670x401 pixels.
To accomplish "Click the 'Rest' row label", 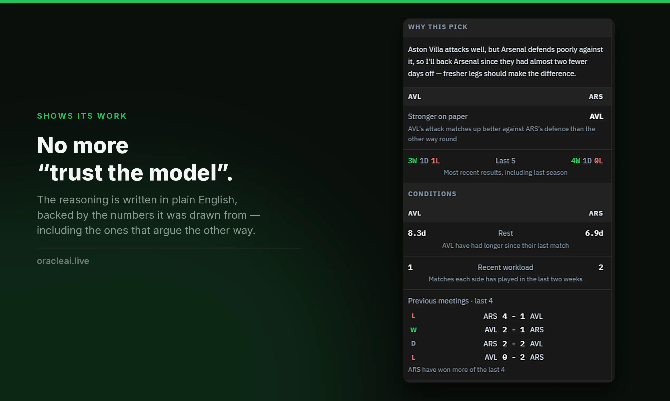I will [505, 233].
